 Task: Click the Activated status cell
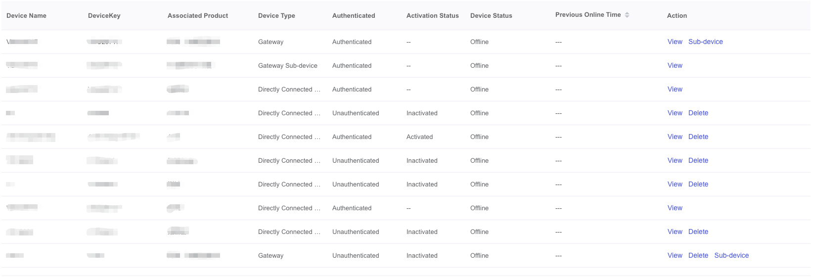pos(419,137)
